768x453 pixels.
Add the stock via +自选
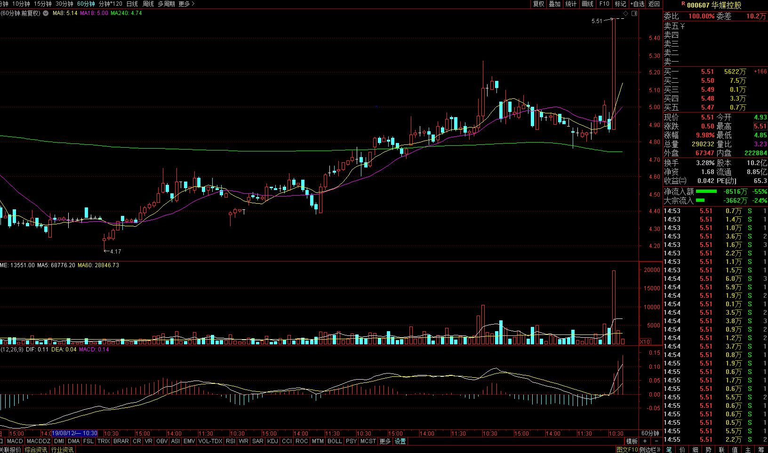pyautogui.click(x=638, y=4)
